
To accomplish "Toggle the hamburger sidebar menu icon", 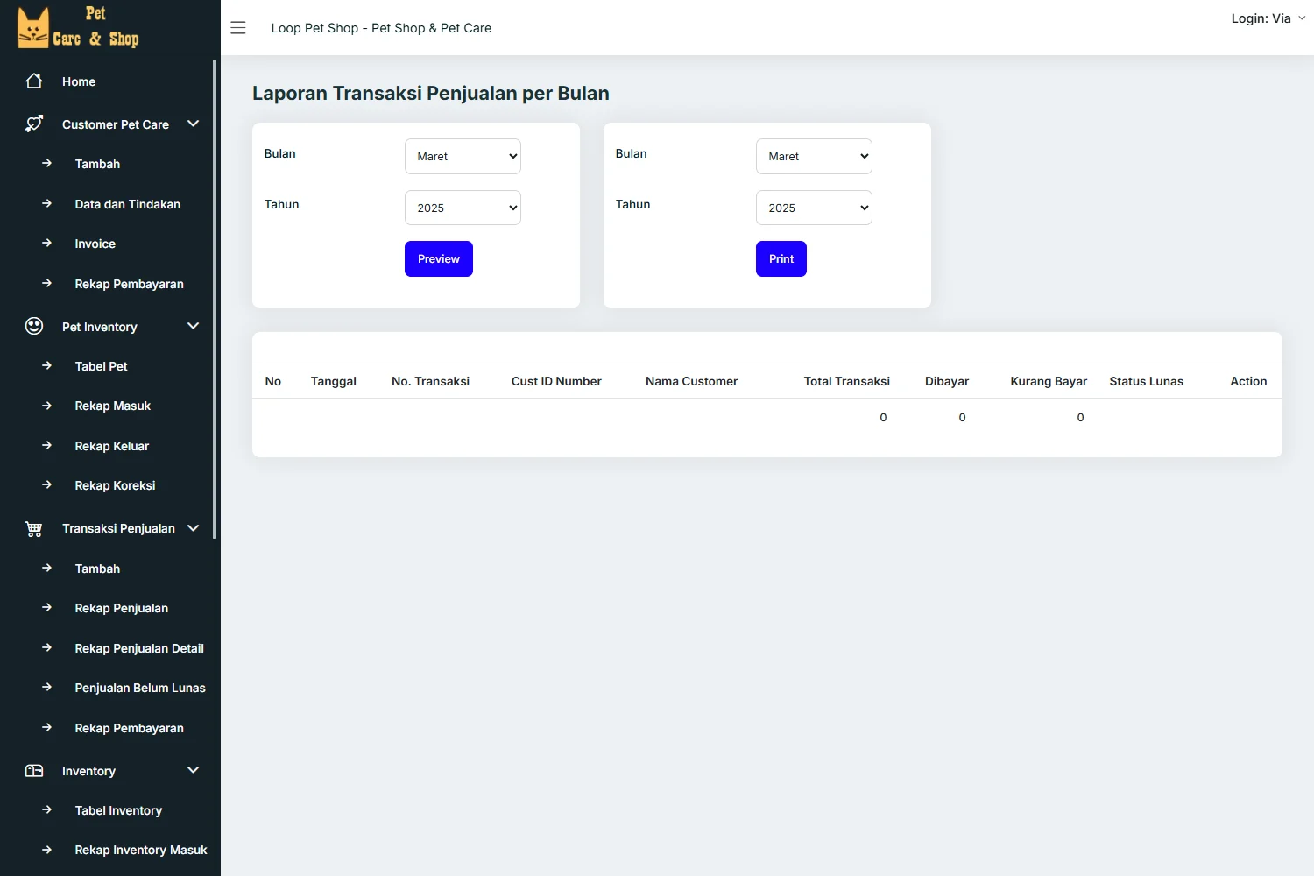I will click(238, 28).
